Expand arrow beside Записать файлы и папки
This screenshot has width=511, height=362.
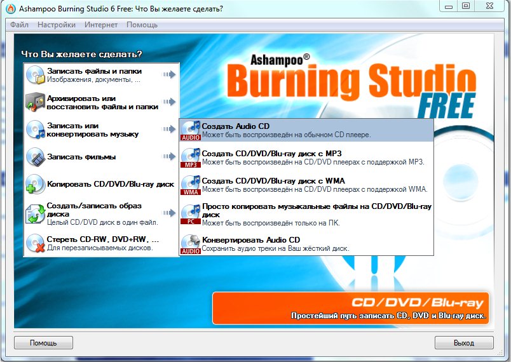click(169, 74)
